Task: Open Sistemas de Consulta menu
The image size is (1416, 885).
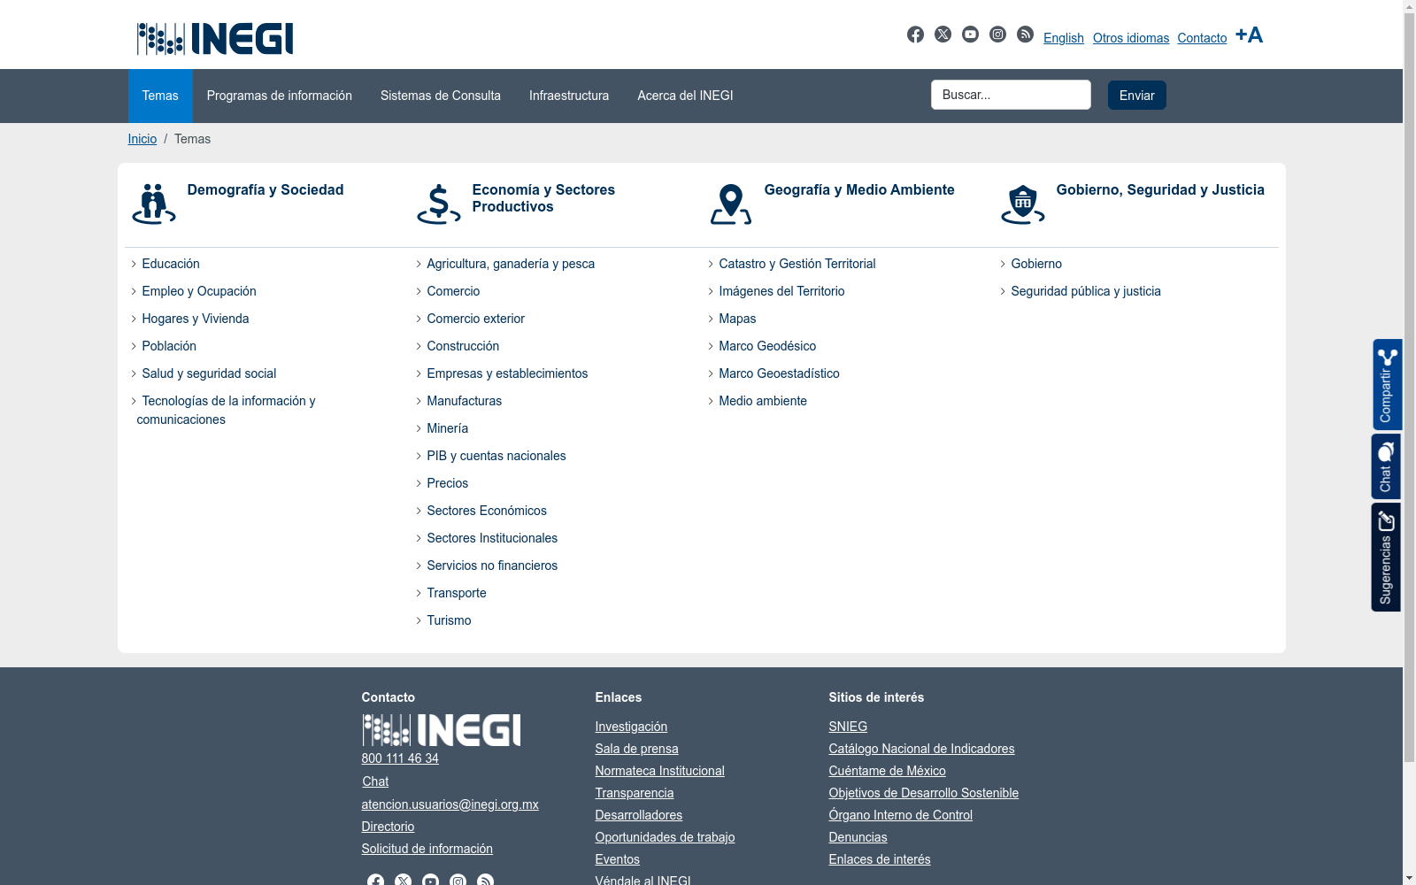Action: point(441,96)
